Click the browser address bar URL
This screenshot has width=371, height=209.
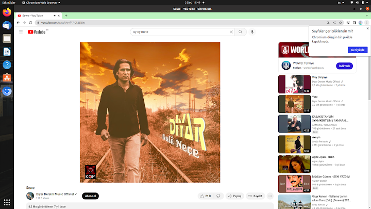point(63,23)
